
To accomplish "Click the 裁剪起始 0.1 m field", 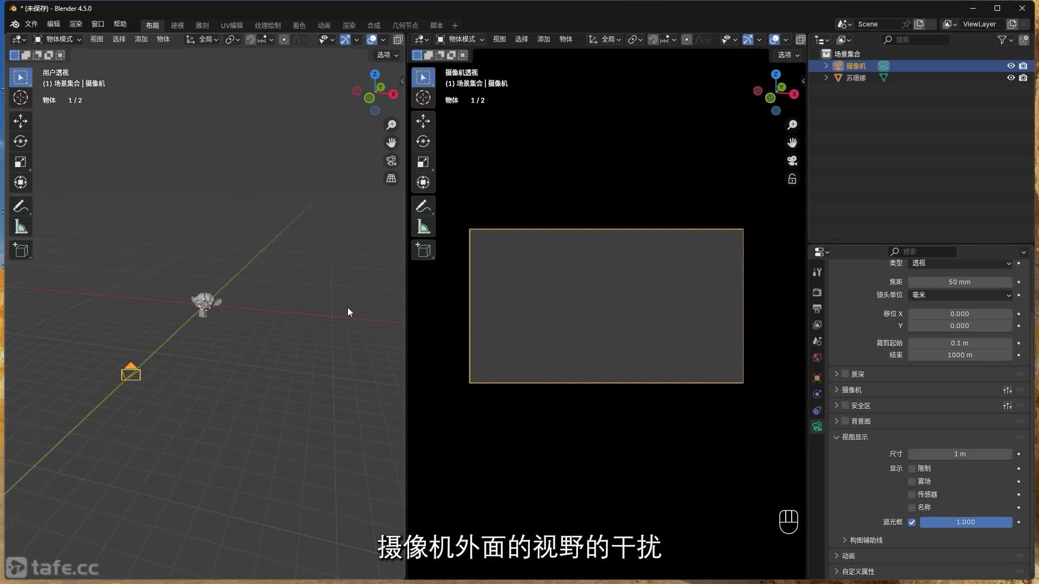I will tap(960, 343).
